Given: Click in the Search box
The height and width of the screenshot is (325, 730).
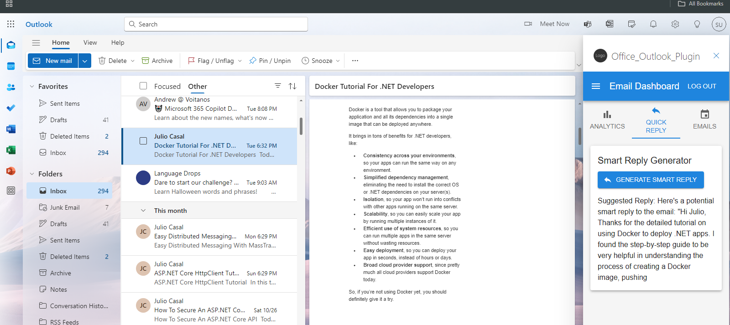Looking at the screenshot, I should pos(216,24).
